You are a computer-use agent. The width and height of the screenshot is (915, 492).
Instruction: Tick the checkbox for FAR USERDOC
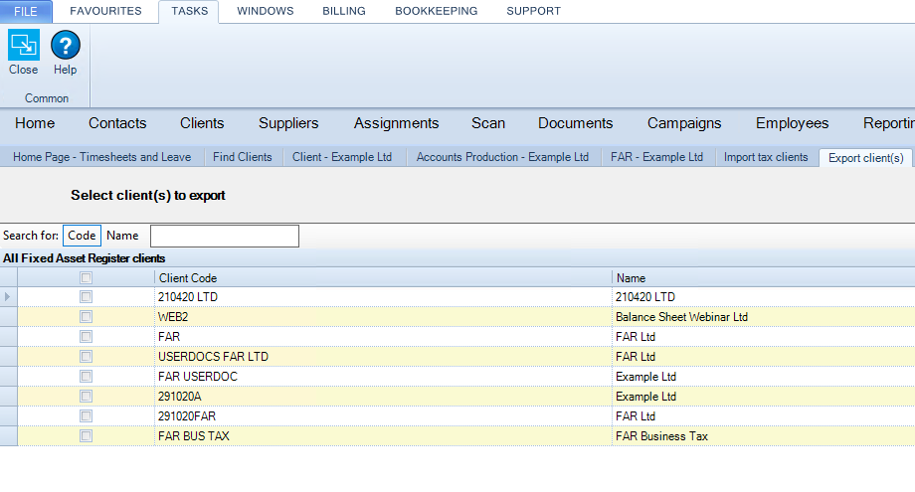click(x=86, y=376)
